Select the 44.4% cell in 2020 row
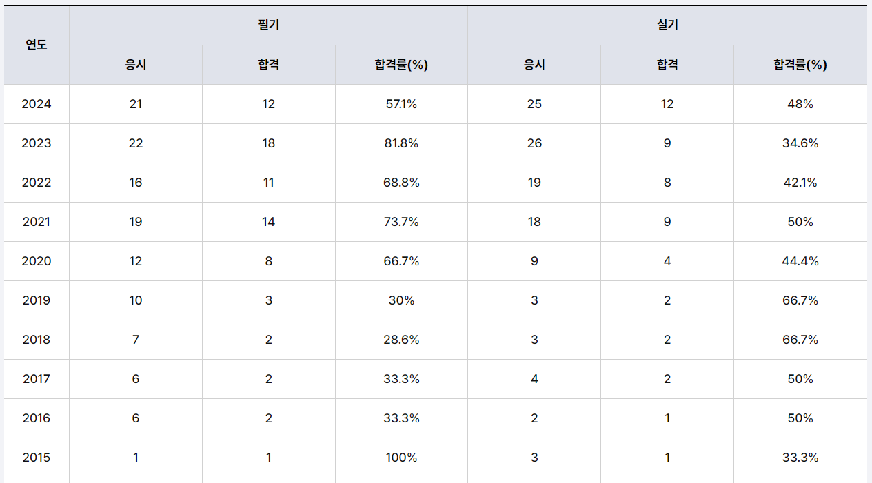872x483 pixels. pyautogui.click(x=800, y=261)
